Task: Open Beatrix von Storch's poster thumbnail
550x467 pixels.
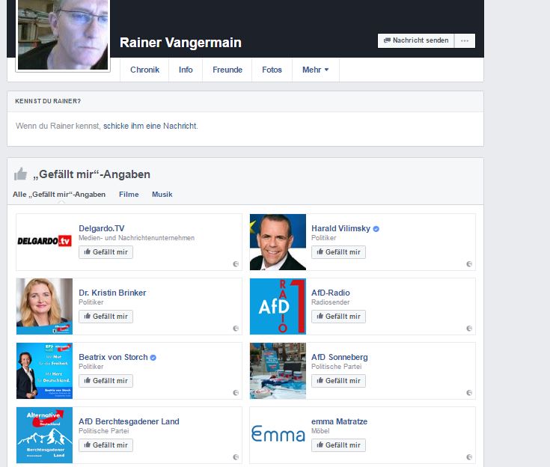Action: (45, 370)
